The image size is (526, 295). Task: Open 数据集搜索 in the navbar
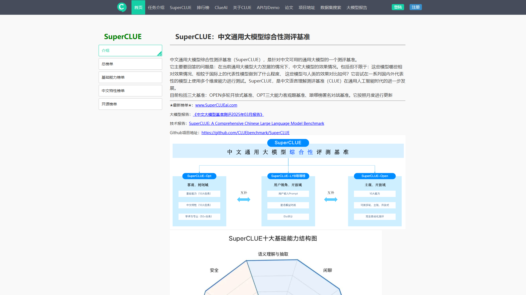point(331,7)
